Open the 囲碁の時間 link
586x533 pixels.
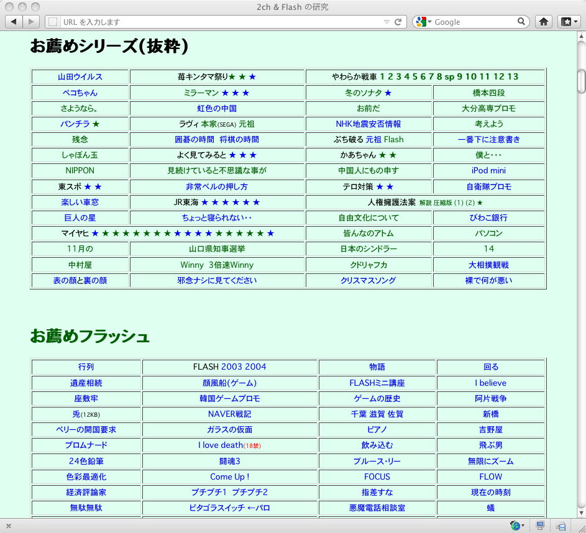pos(195,140)
